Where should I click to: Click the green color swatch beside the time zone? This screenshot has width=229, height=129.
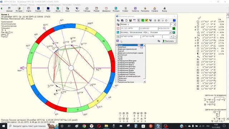[x=174, y=28]
